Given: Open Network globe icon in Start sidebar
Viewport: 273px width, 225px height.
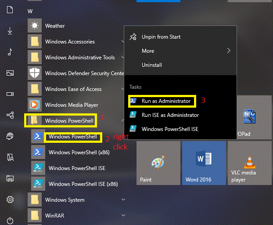Looking at the screenshot, I should (10, 136).
